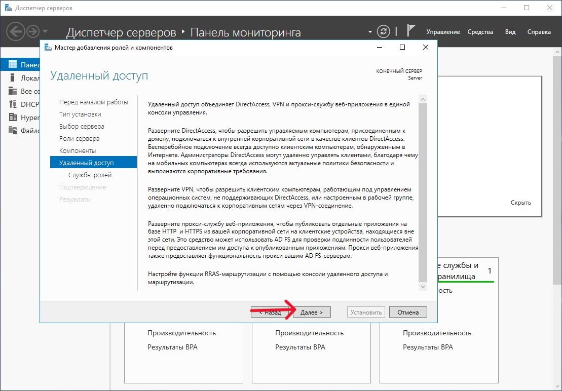
Task: Open the local server sidebar icon
Action: (x=13, y=78)
